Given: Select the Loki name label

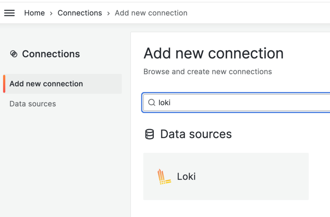Looking at the screenshot, I should (186, 176).
